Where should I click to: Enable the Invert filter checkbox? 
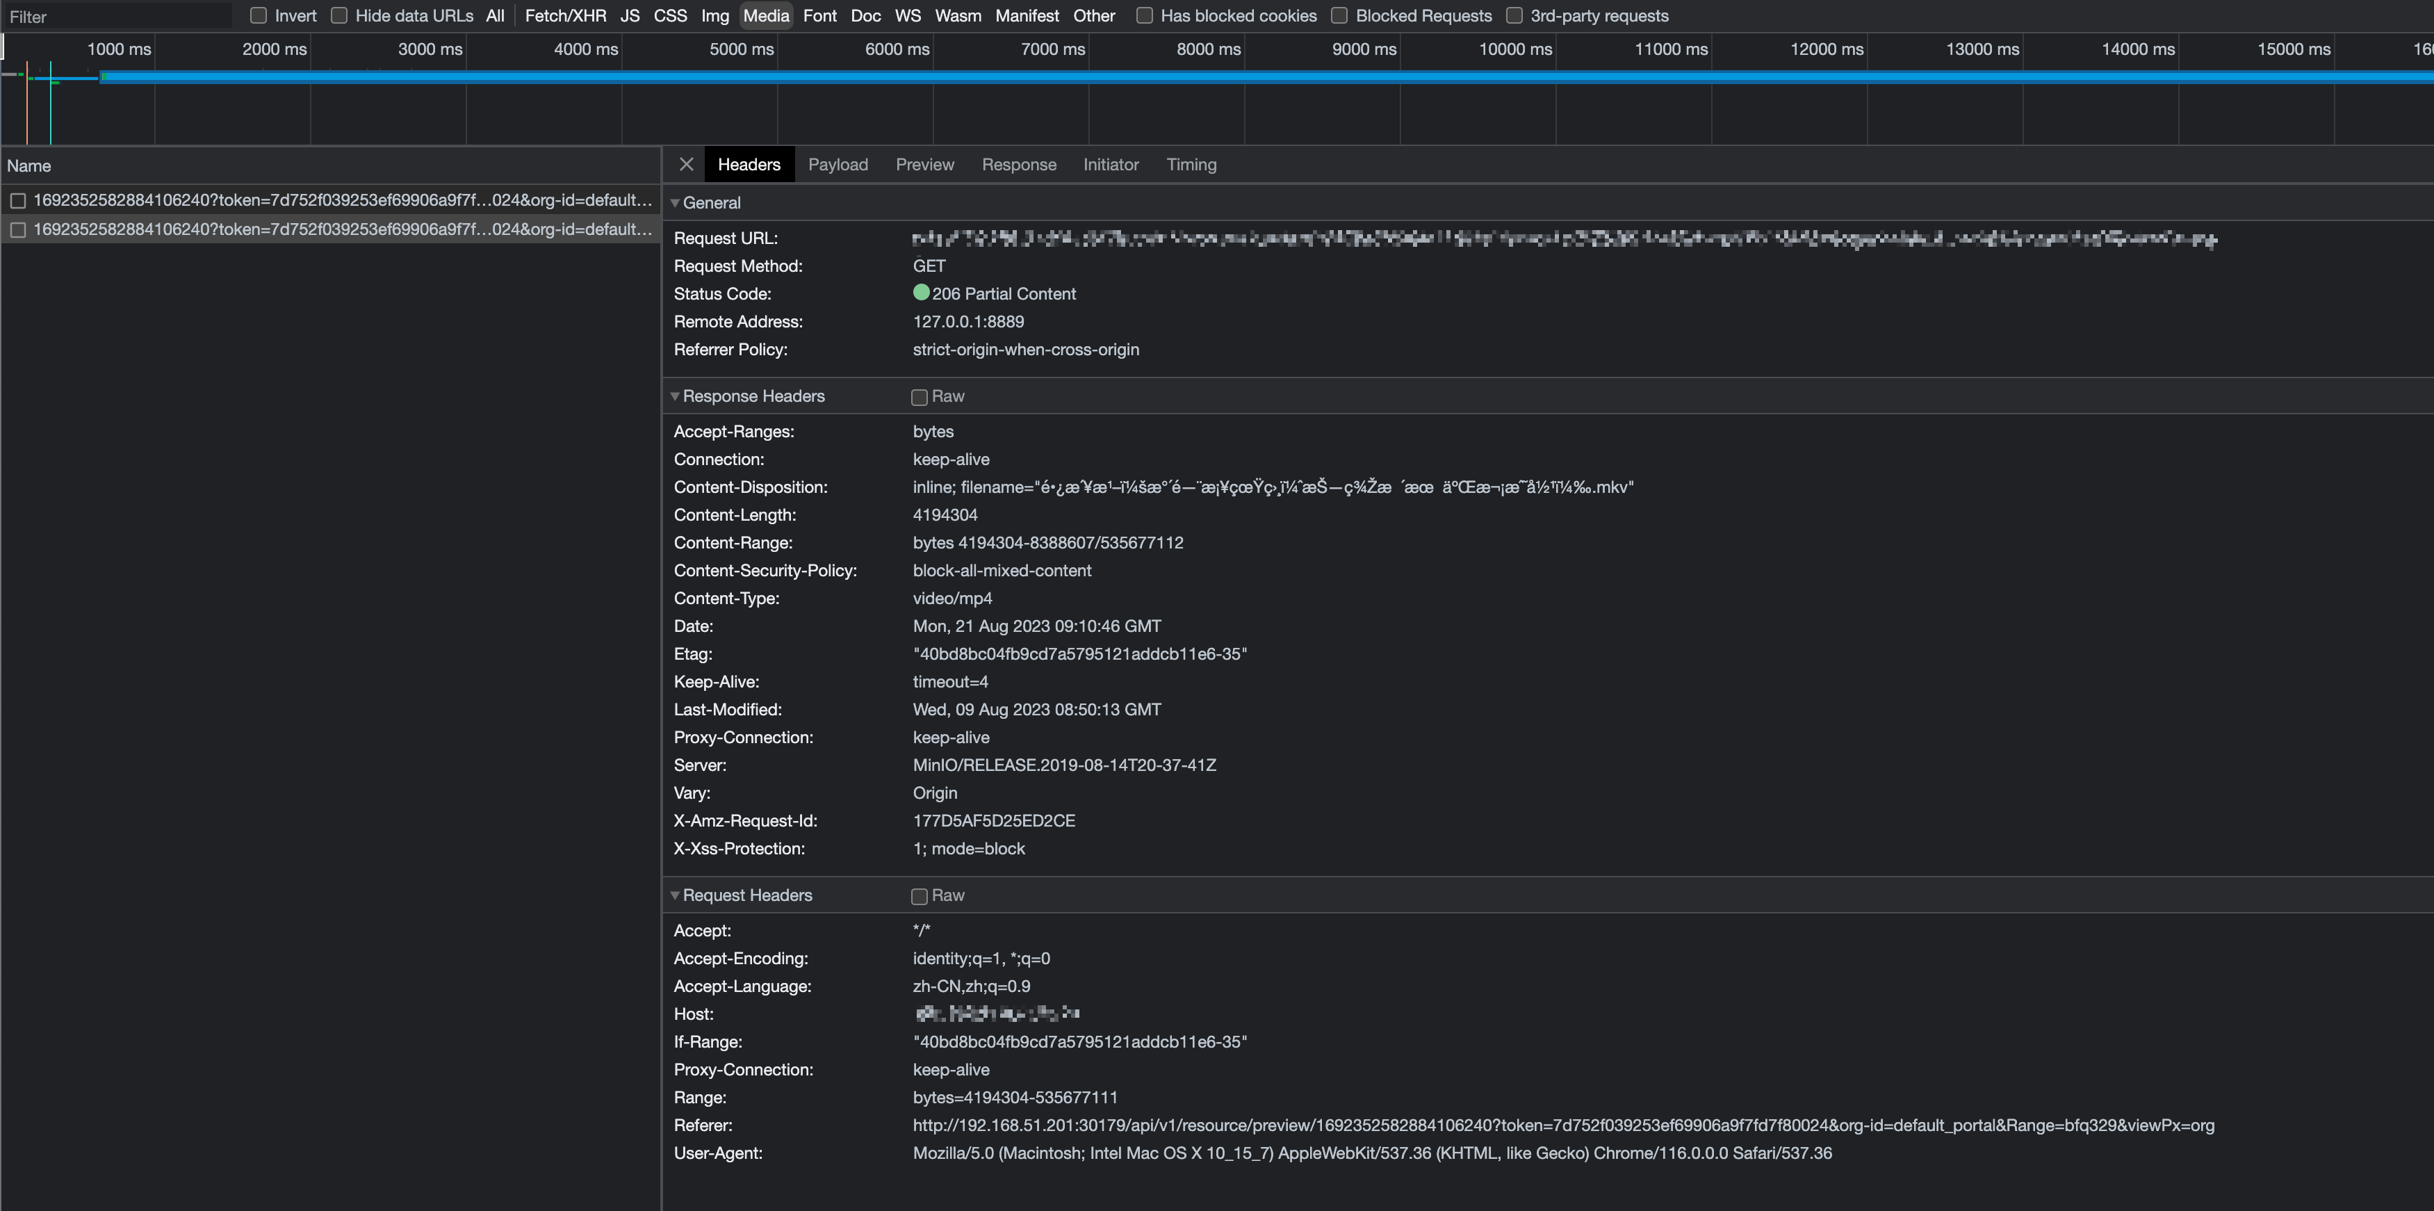pyautogui.click(x=258, y=16)
